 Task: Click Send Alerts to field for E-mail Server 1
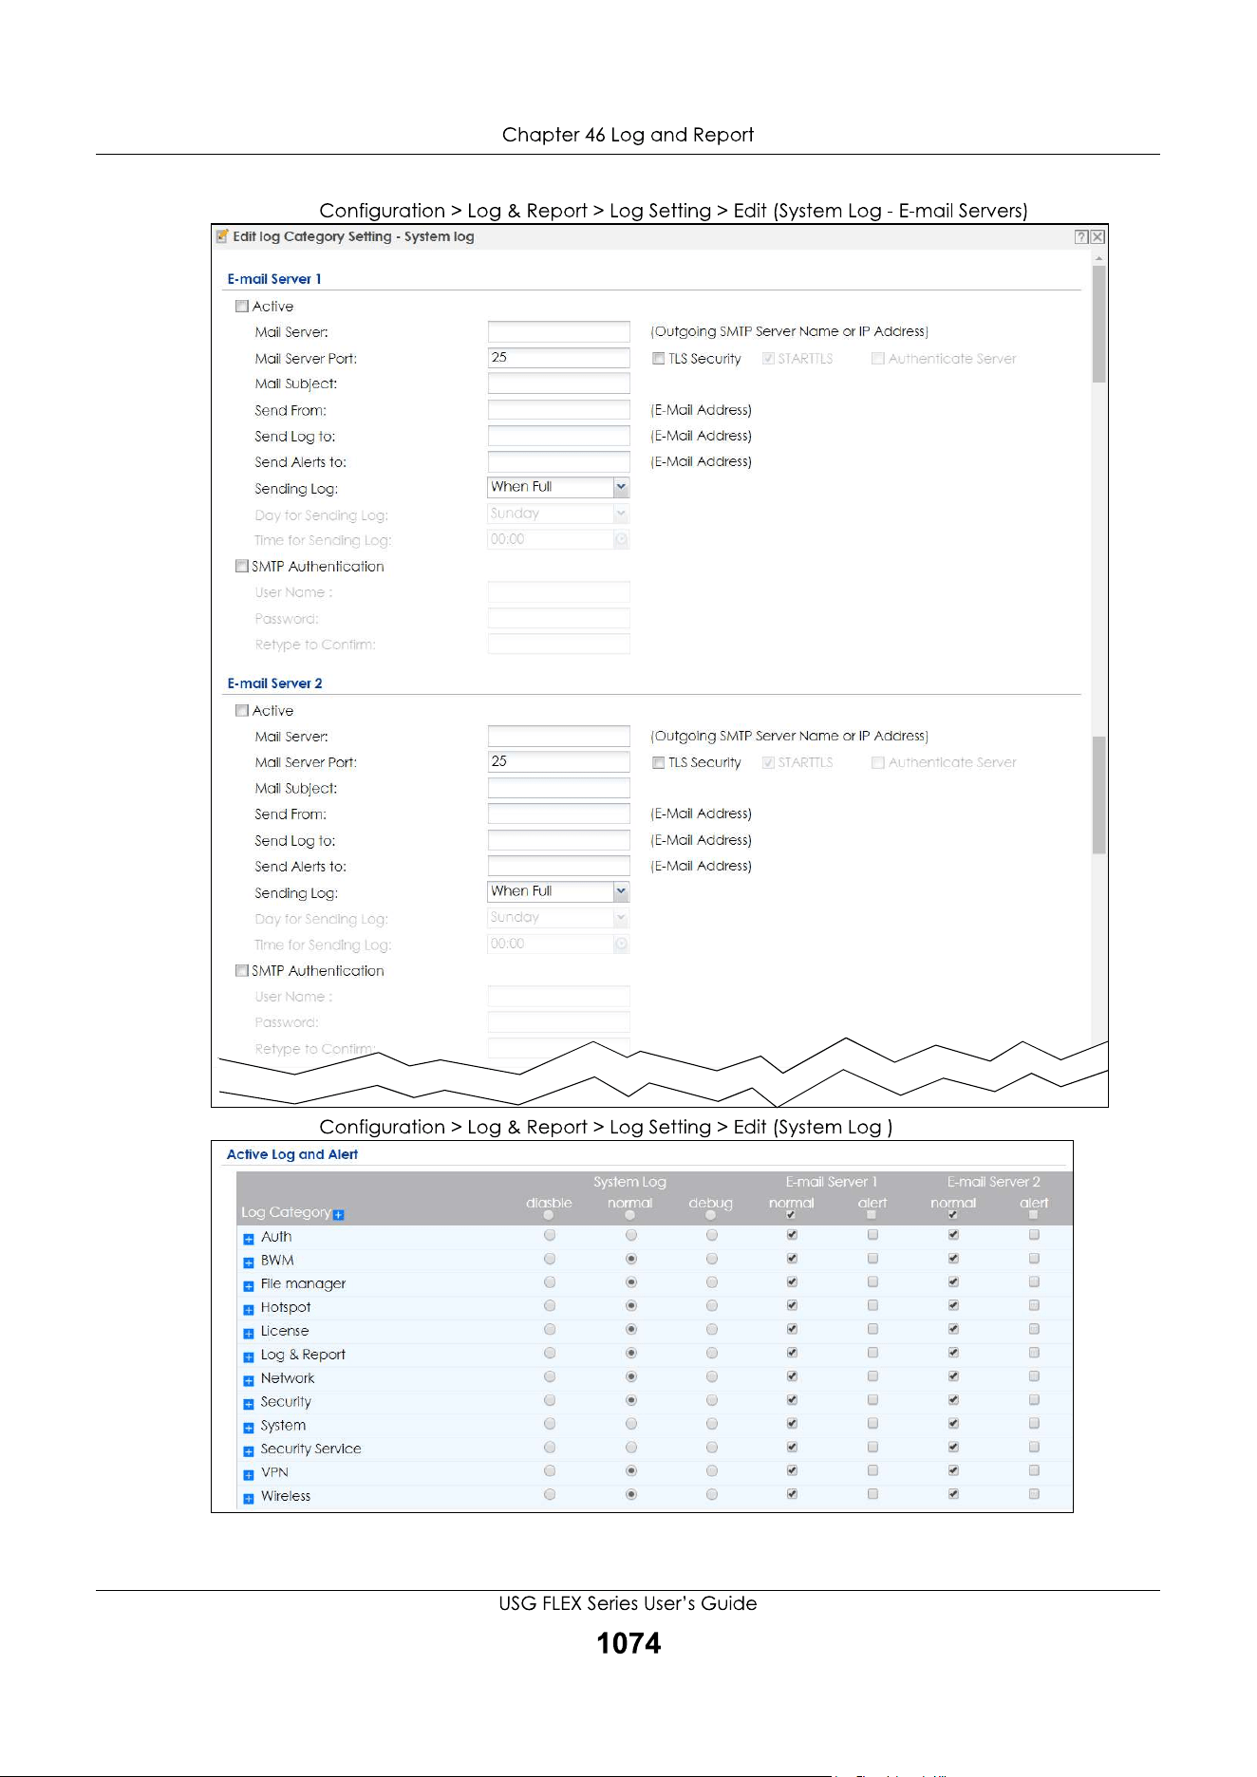(x=558, y=461)
